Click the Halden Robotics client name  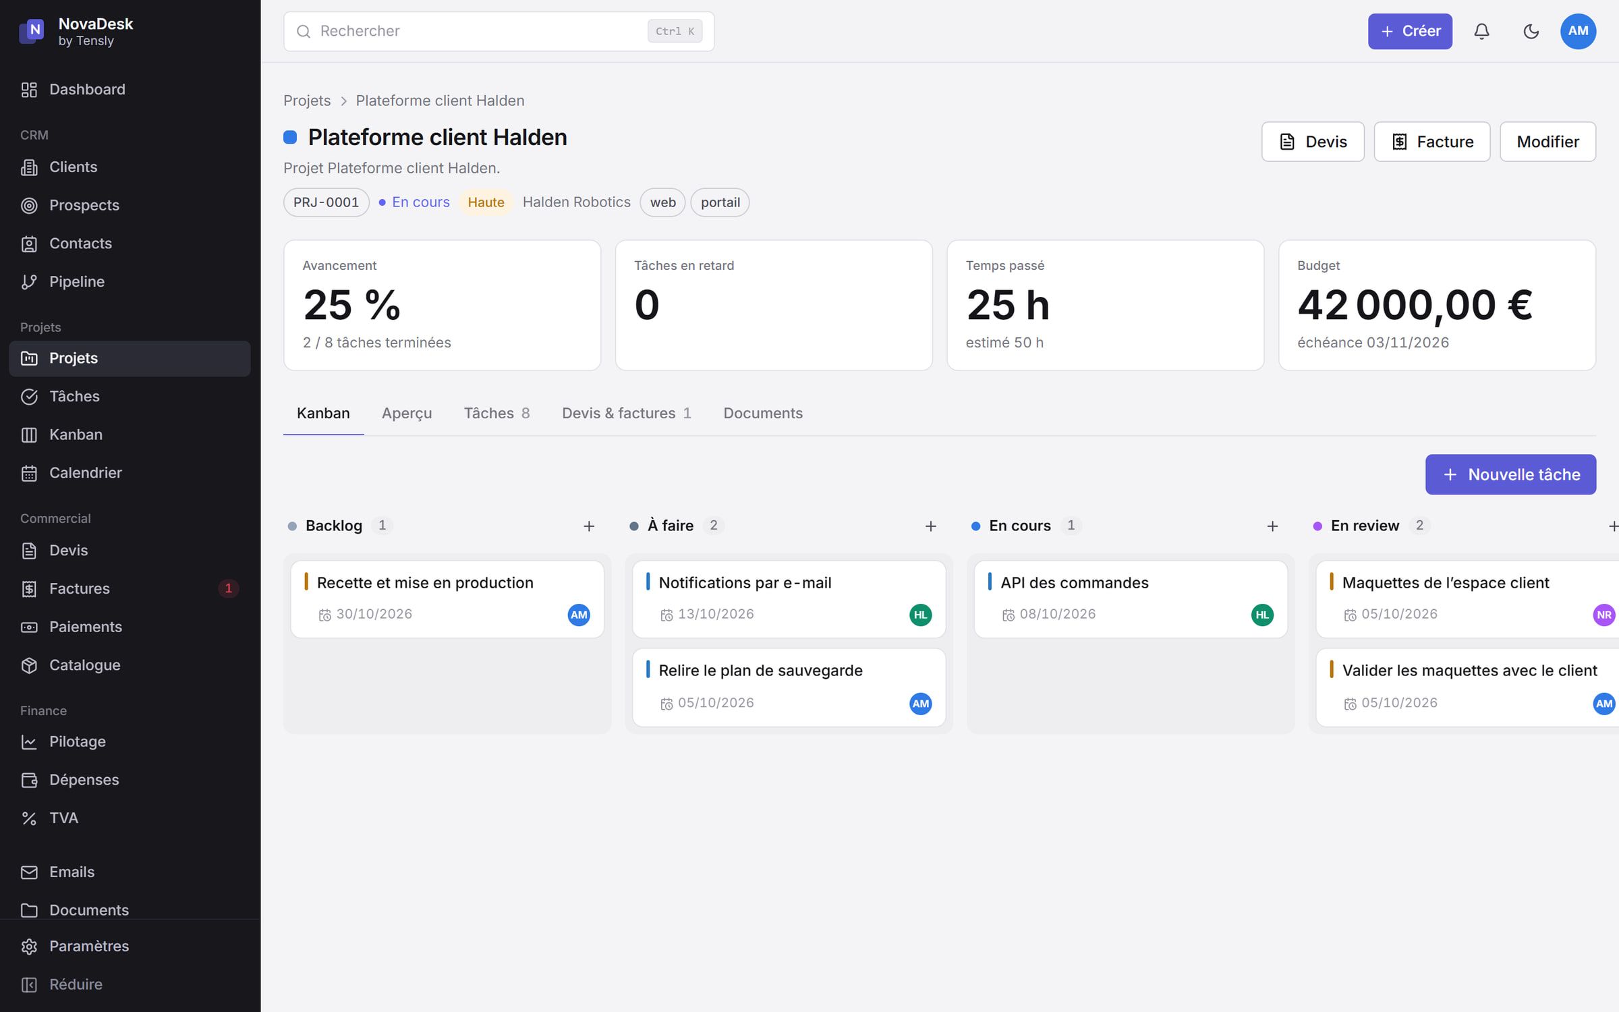[x=576, y=202]
